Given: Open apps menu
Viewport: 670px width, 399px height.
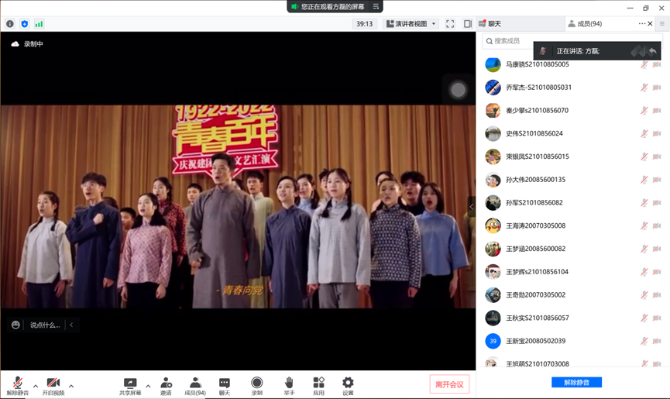Looking at the screenshot, I should click(x=318, y=386).
